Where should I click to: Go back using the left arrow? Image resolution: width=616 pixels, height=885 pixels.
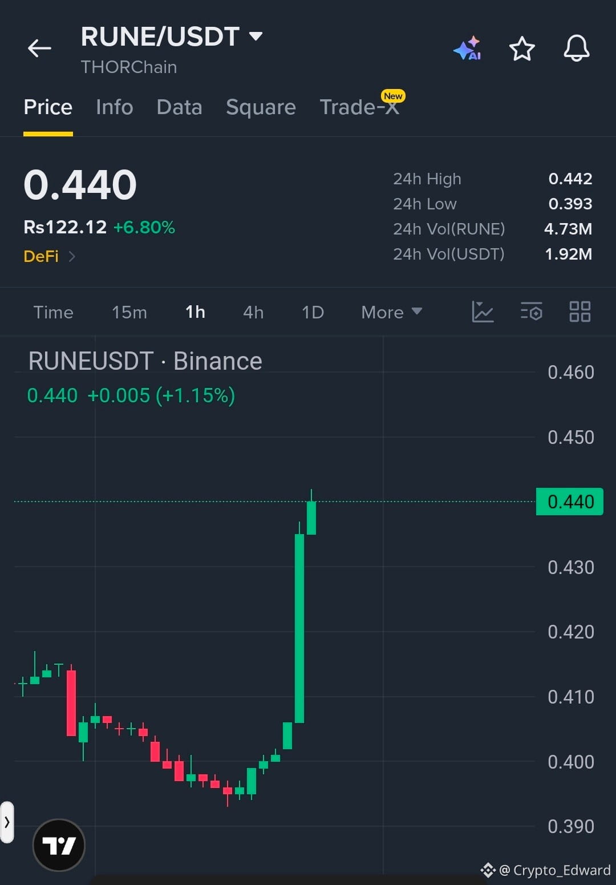[39, 49]
